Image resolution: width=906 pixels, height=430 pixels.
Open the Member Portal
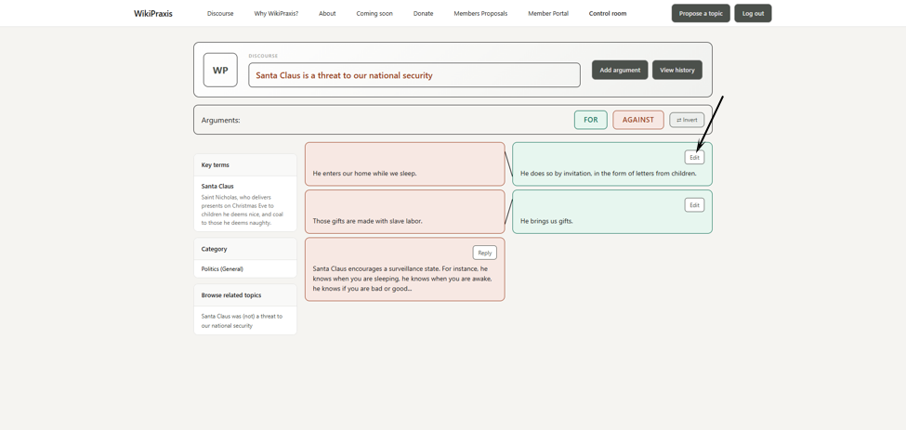(x=548, y=13)
